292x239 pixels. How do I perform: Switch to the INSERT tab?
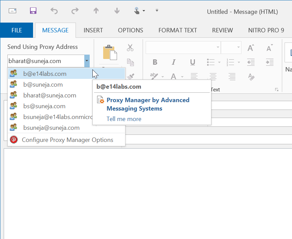pyautogui.click(x=93, y=30)
